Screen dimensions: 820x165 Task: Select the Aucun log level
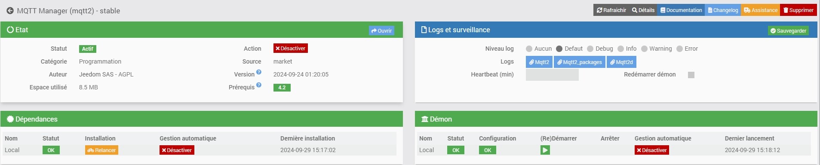[x=529, y=49]
